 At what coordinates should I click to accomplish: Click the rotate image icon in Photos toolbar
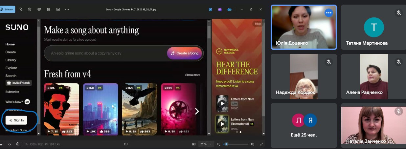coord(20,10)
